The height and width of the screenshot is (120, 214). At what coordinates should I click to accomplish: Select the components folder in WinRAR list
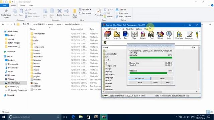109,66
